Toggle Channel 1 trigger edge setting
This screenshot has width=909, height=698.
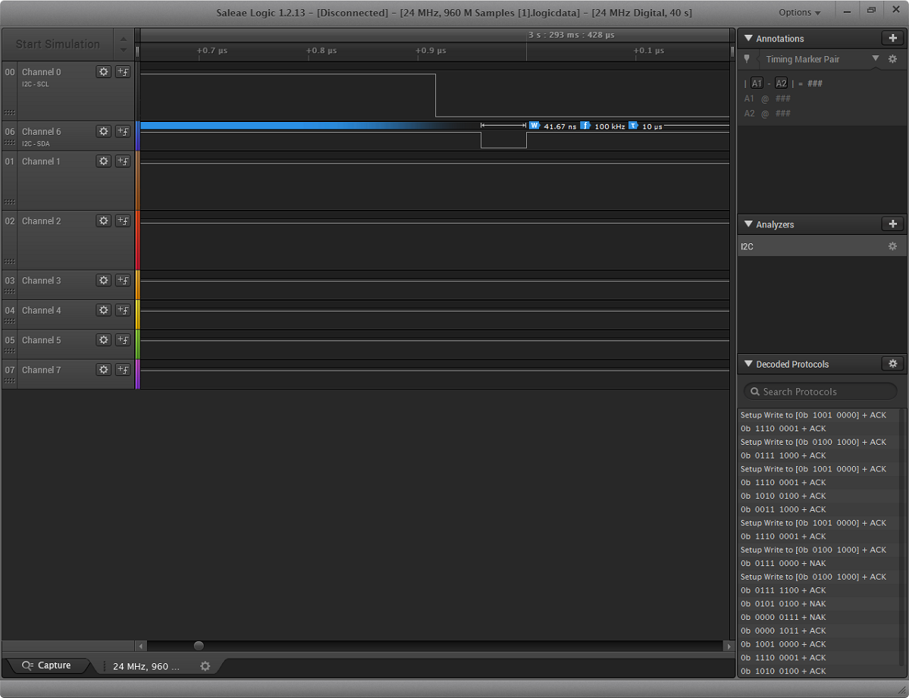(x=123, y=161)
